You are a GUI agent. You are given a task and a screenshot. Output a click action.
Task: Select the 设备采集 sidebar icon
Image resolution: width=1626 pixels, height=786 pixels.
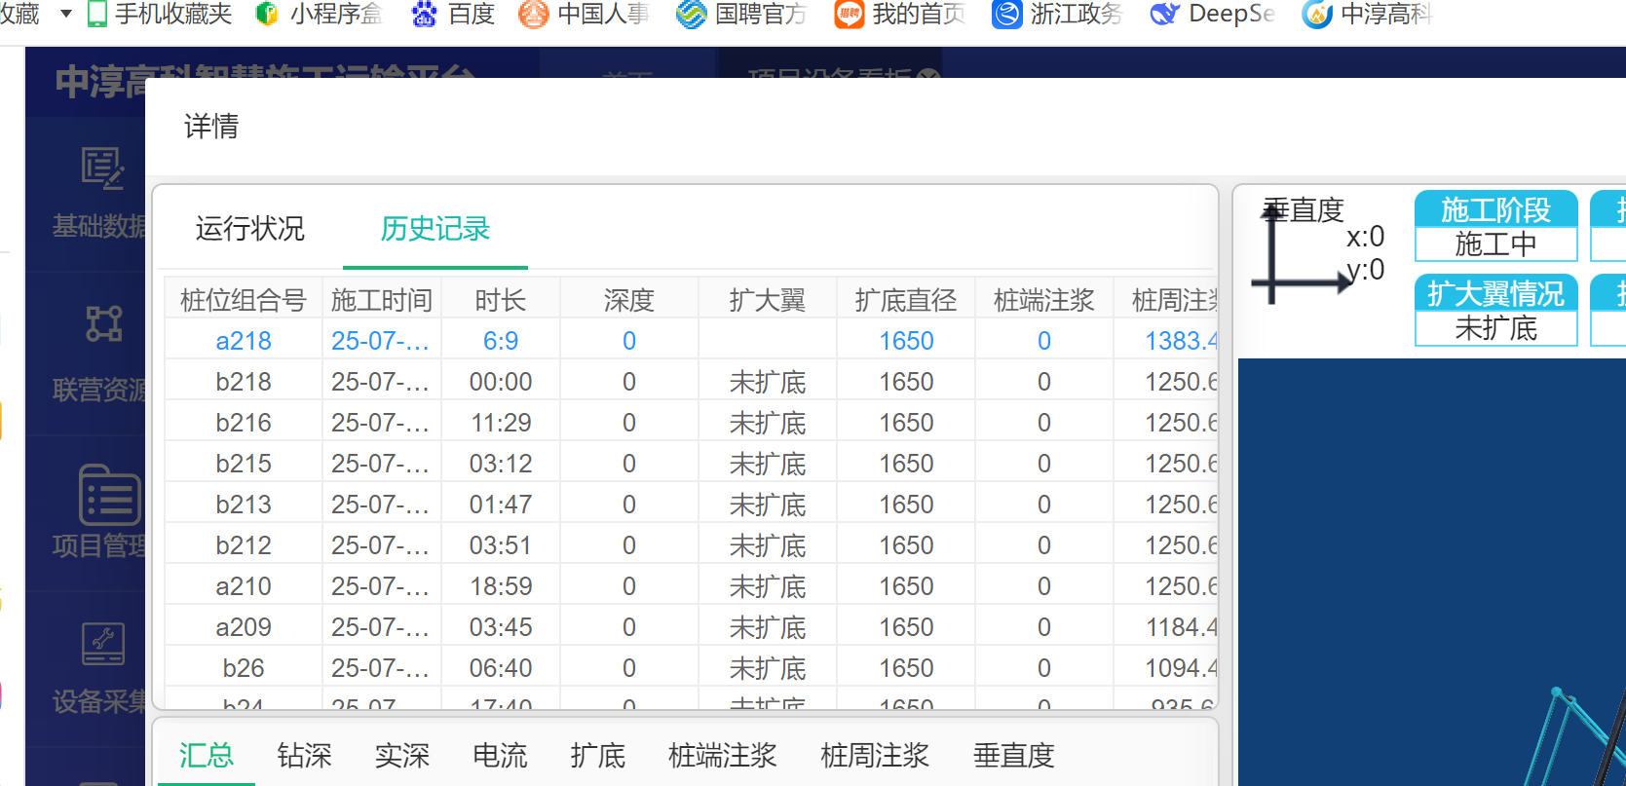coord(103,644)
